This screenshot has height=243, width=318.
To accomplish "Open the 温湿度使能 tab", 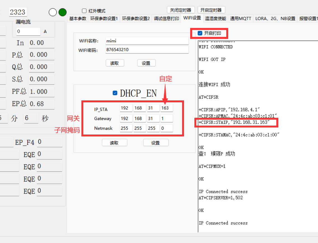I will pos(215,19).
